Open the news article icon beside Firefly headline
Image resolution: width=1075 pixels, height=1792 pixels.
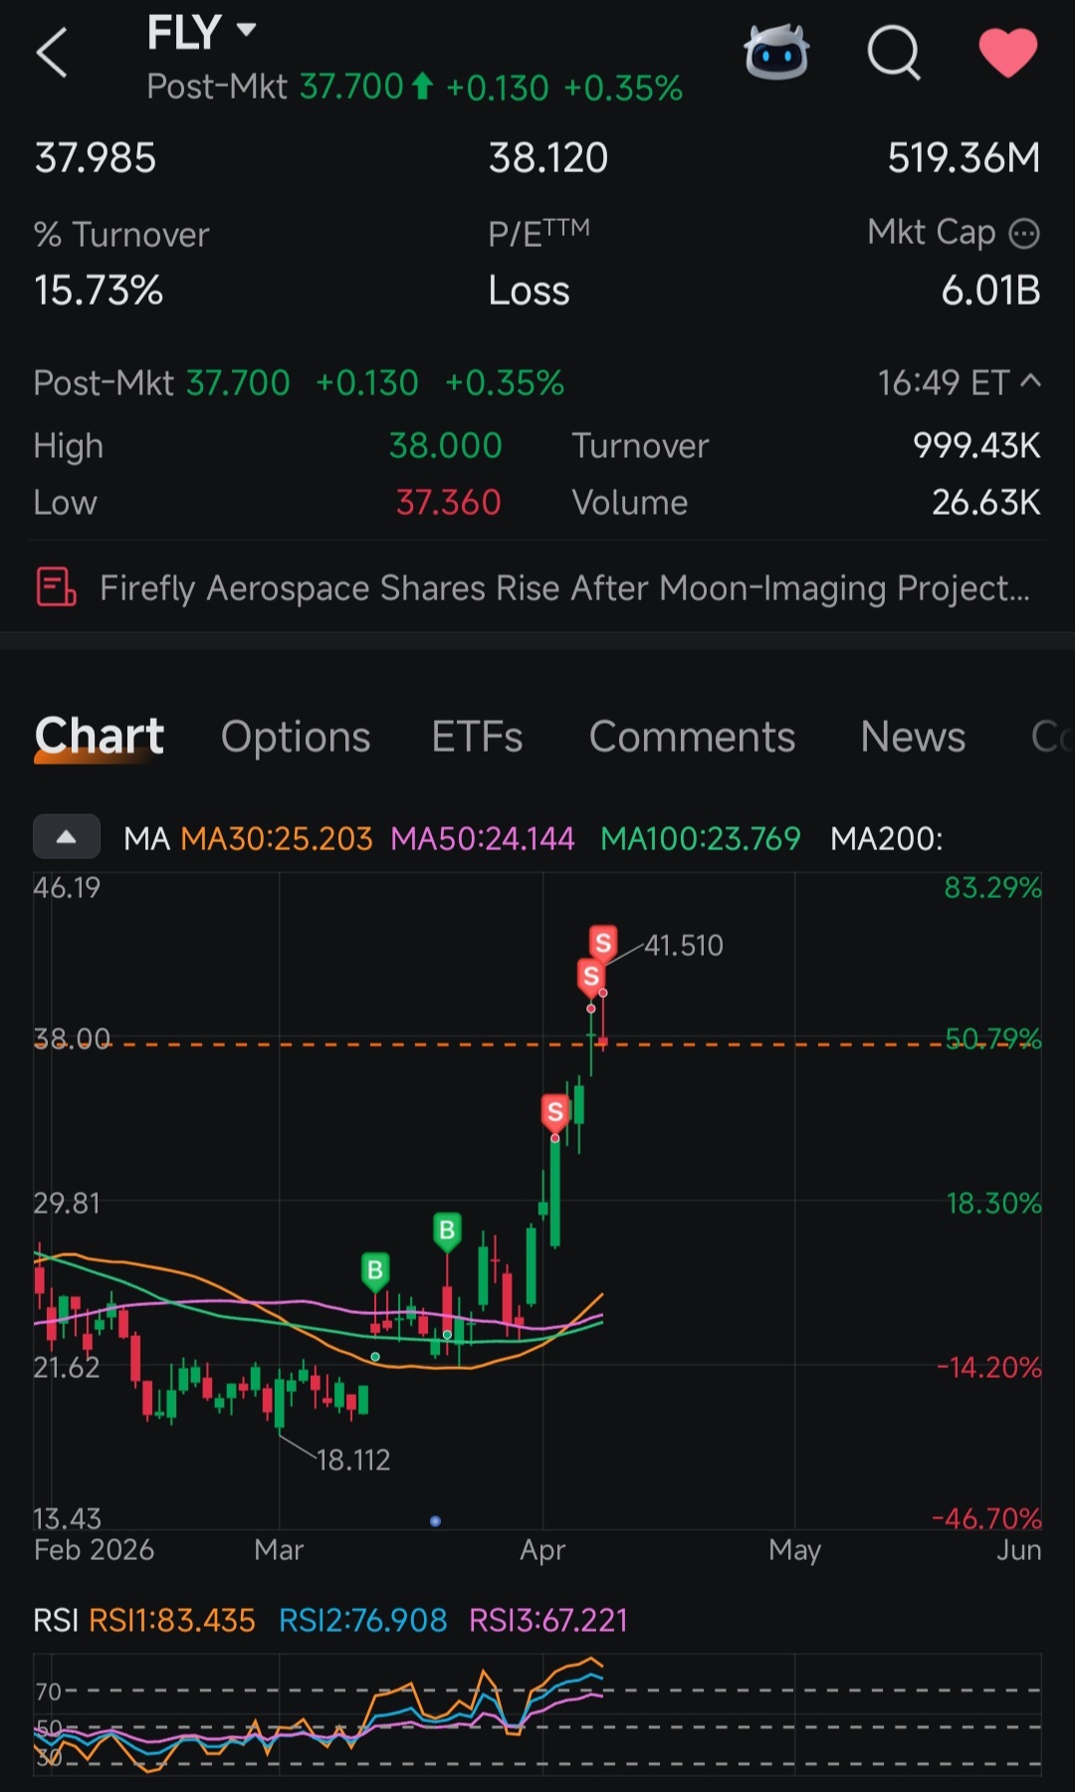(56, 587)
